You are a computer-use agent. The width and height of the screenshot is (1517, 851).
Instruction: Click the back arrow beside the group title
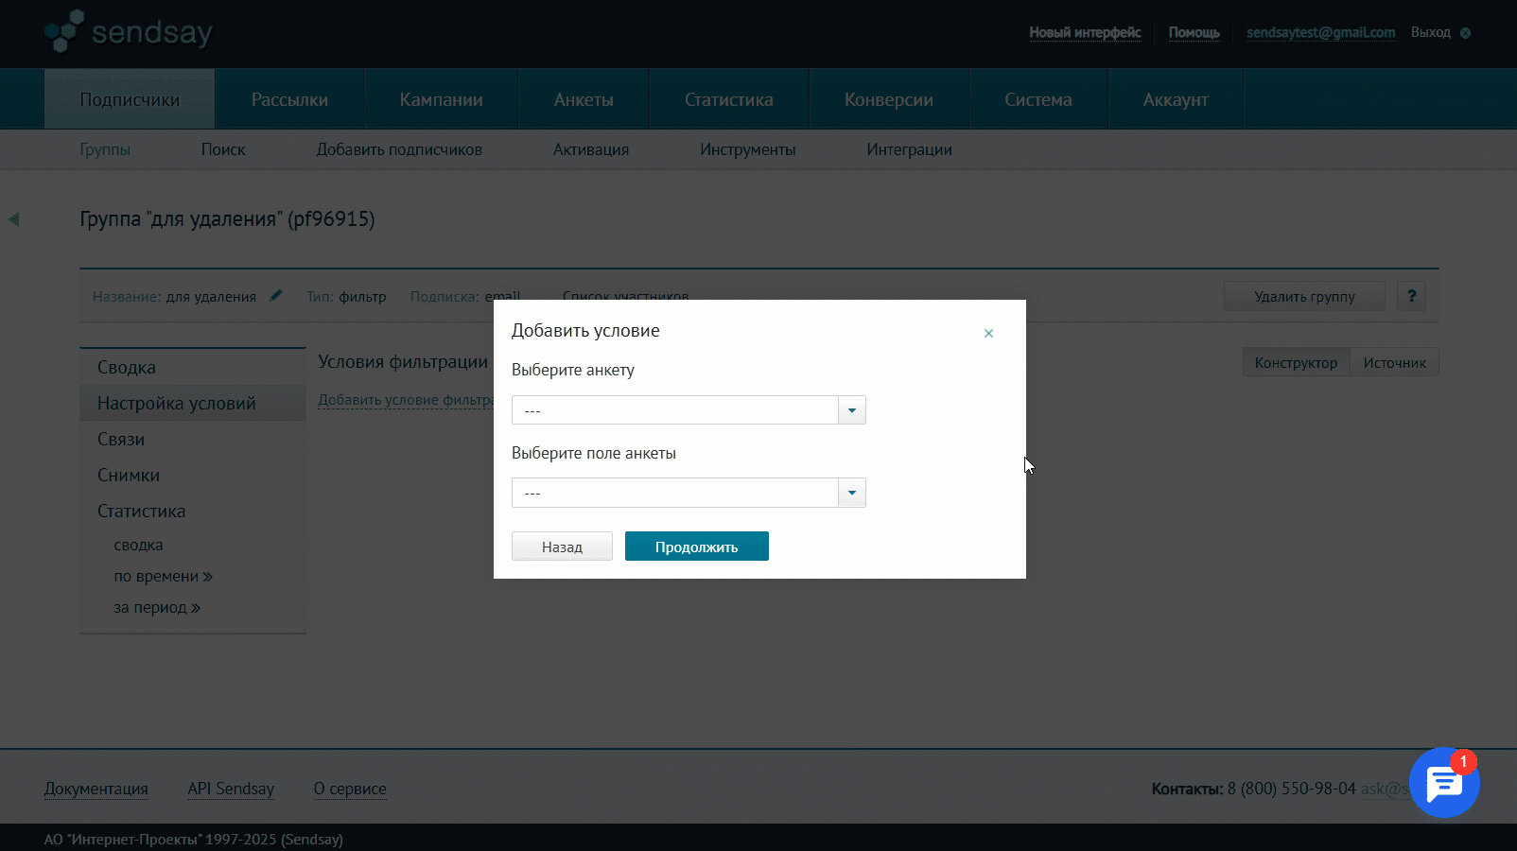(13, 218)
